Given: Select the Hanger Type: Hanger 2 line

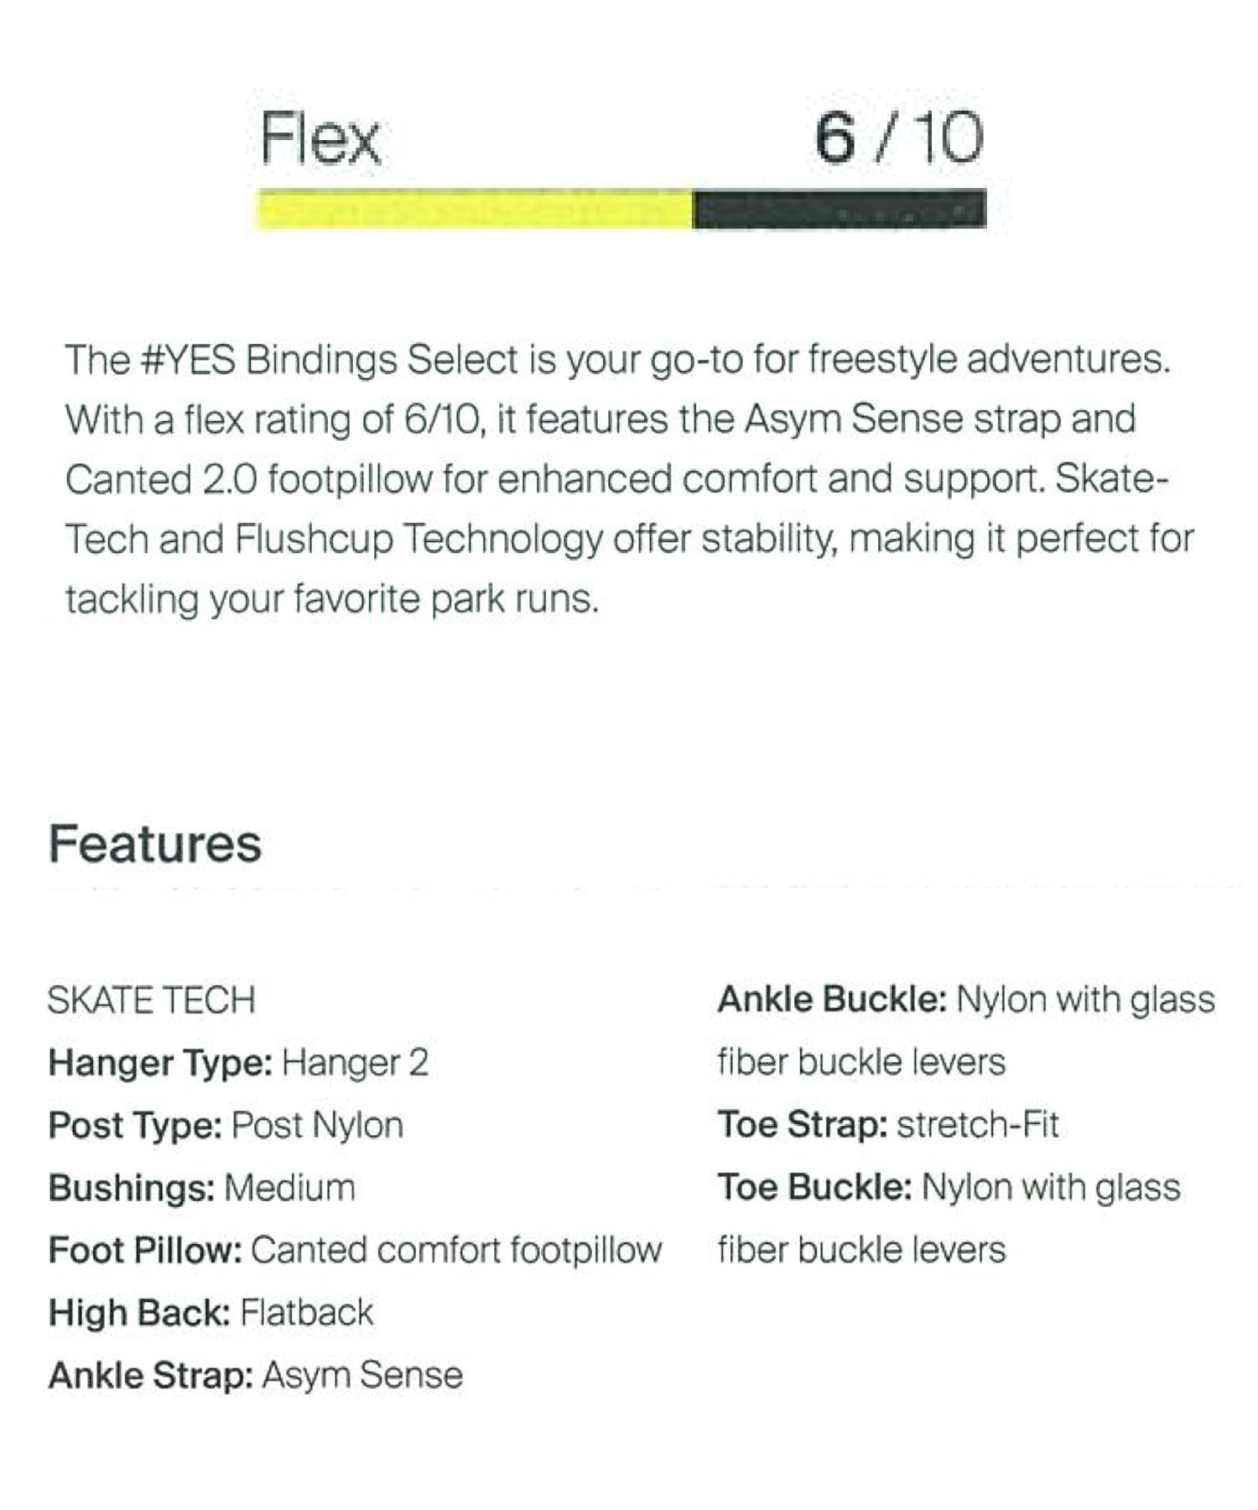Looking at the screenshot, I should (x=239, y=1063).
